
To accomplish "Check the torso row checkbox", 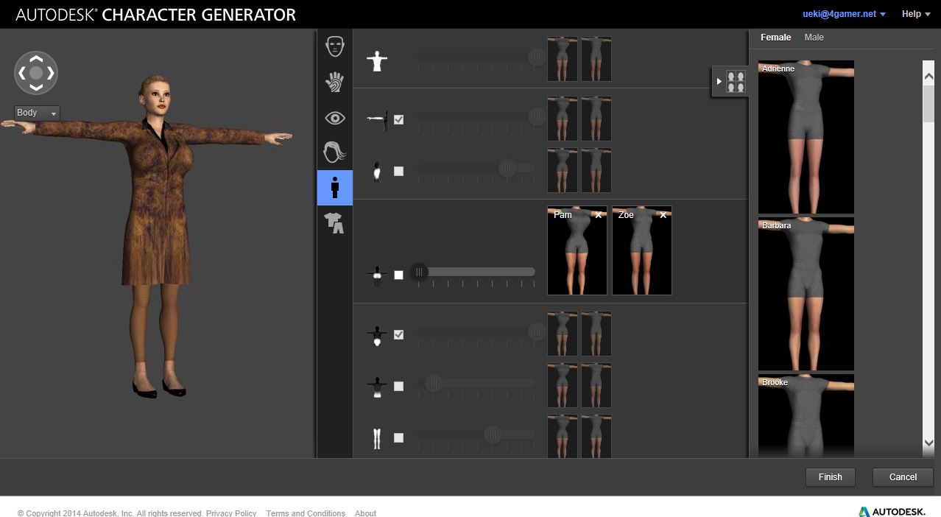I will (398, 171).
